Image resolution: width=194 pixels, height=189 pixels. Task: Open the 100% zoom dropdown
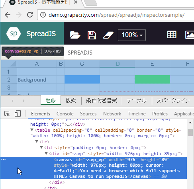coord(132,35)
